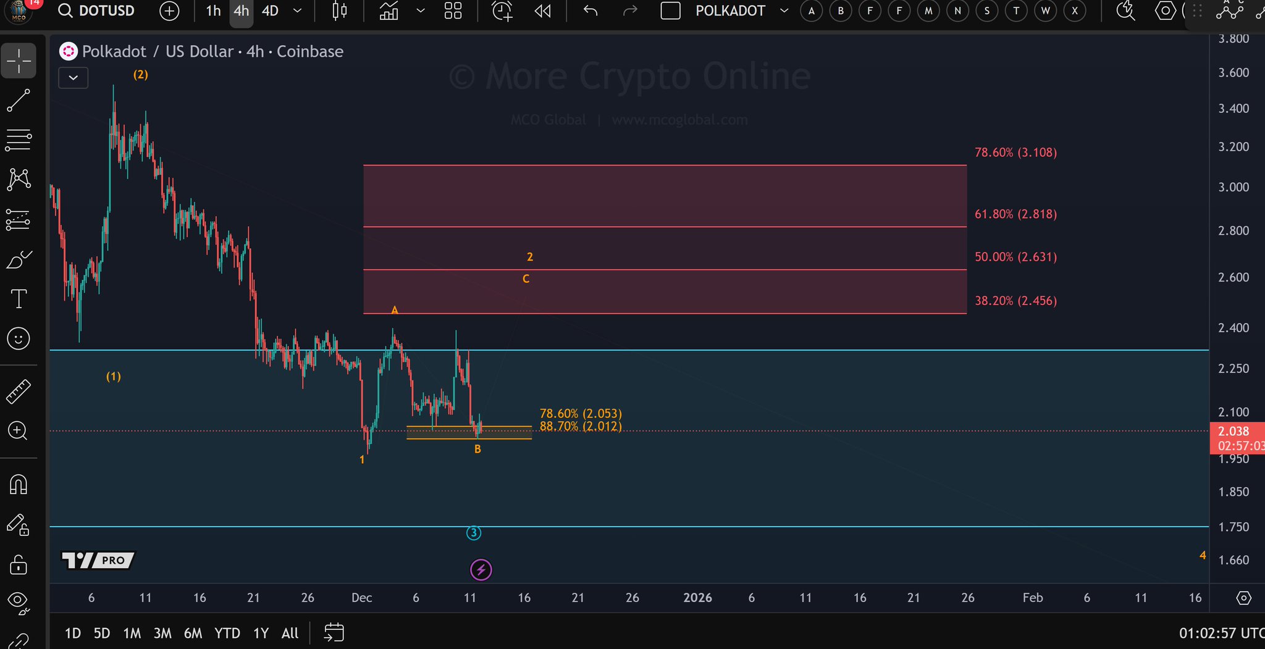Image resolution: width=1265 pixels, height=649 pixels.
Task: Set chart range to 1Y
Action: [x=261, y=633]
